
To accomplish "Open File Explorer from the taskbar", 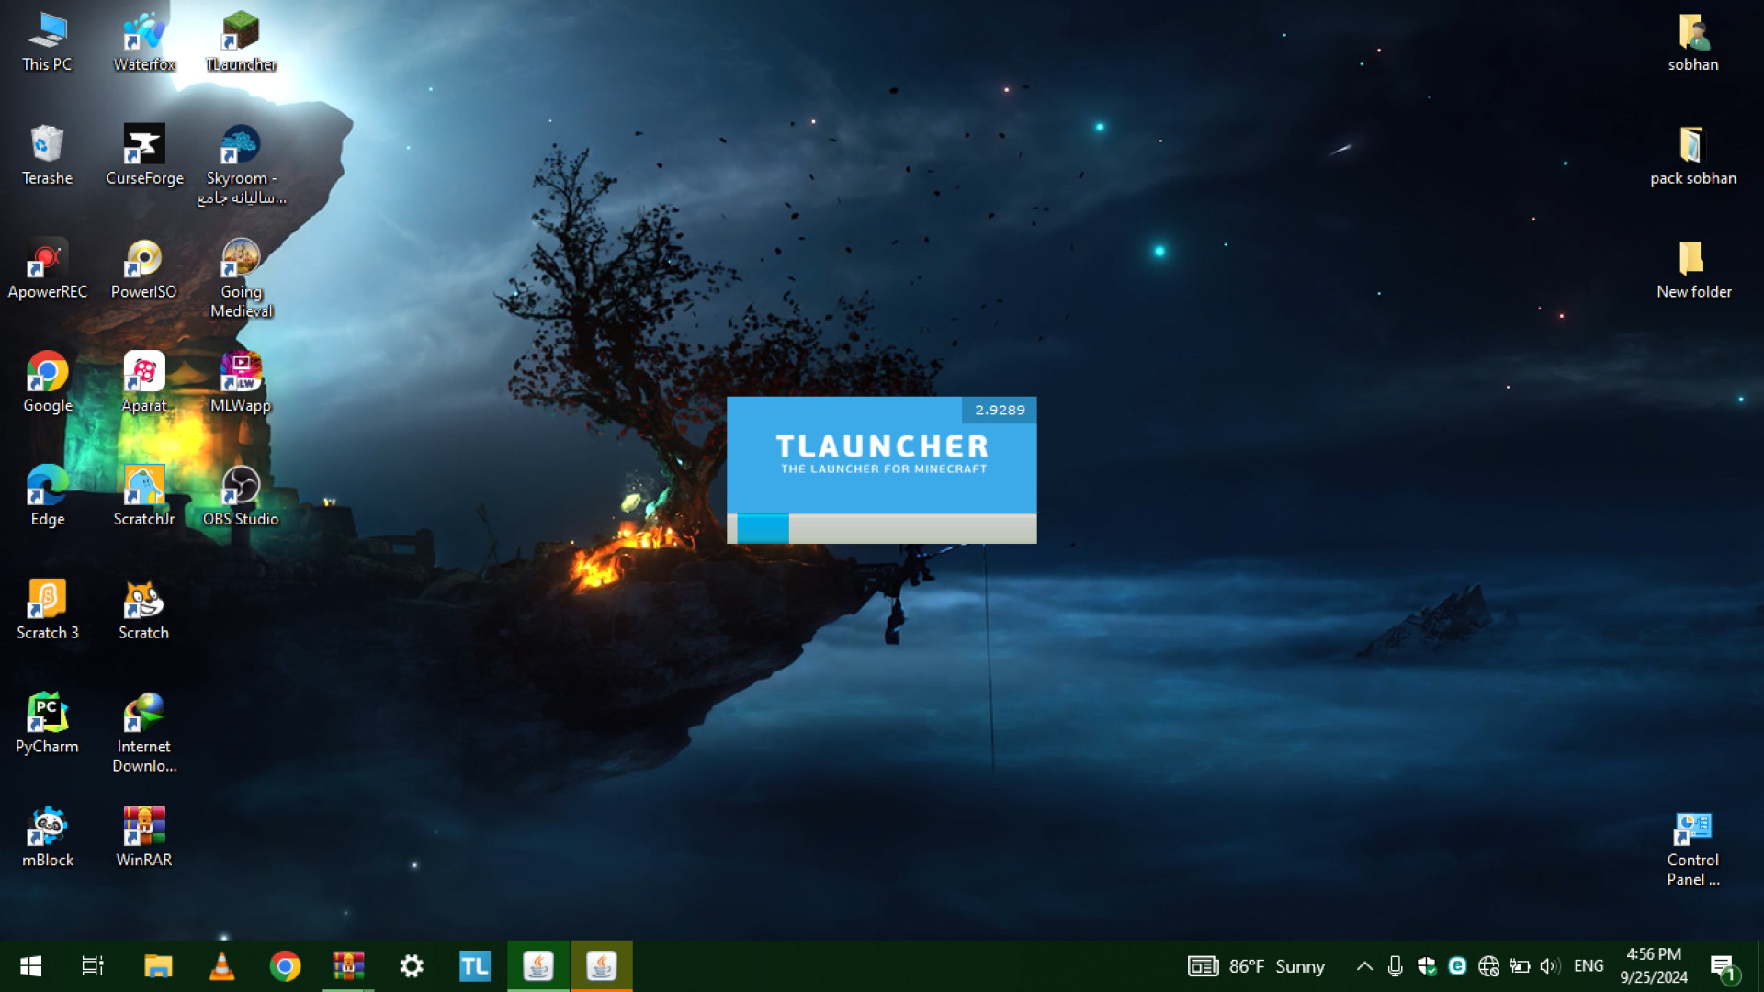I will (x=158, y=966).
